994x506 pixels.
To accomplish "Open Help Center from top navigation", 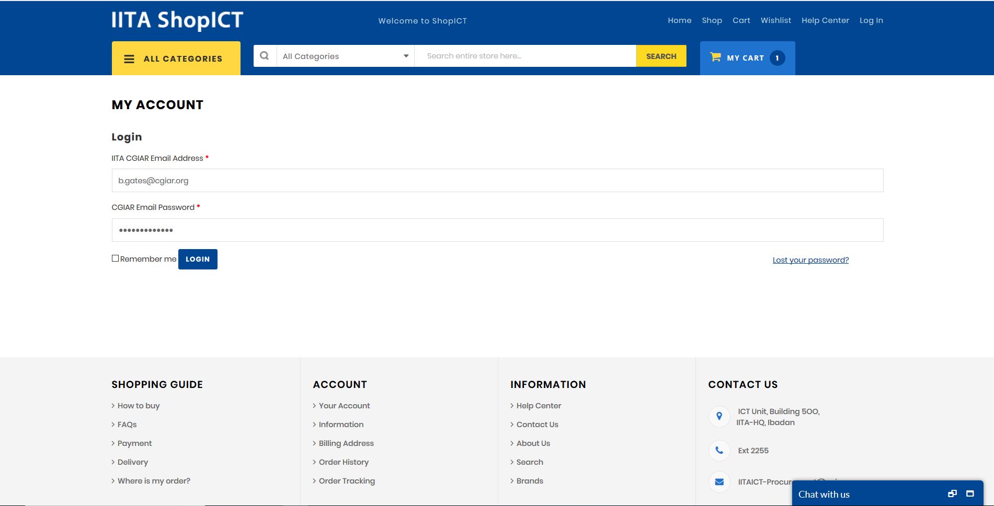I will [x=825, y=20].
